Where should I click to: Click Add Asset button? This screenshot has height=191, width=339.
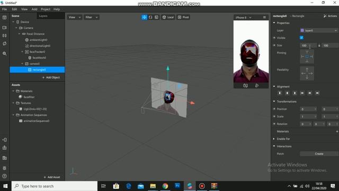pyautogui.click(x=52, y=177)
